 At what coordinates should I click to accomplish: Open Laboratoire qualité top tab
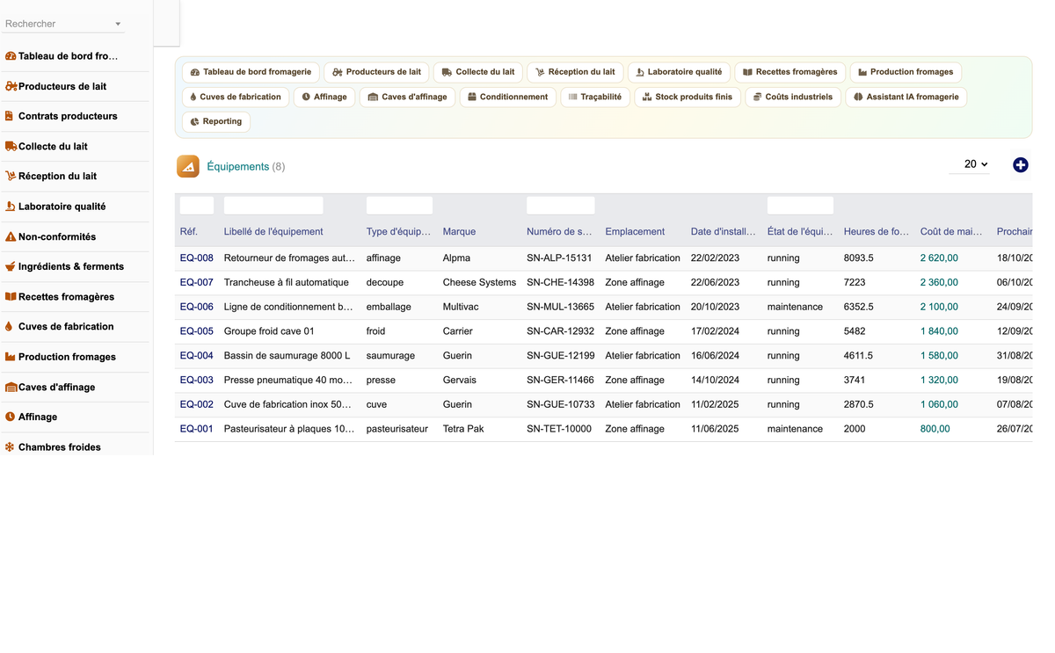pyautogui.click(x=679, y=72)
